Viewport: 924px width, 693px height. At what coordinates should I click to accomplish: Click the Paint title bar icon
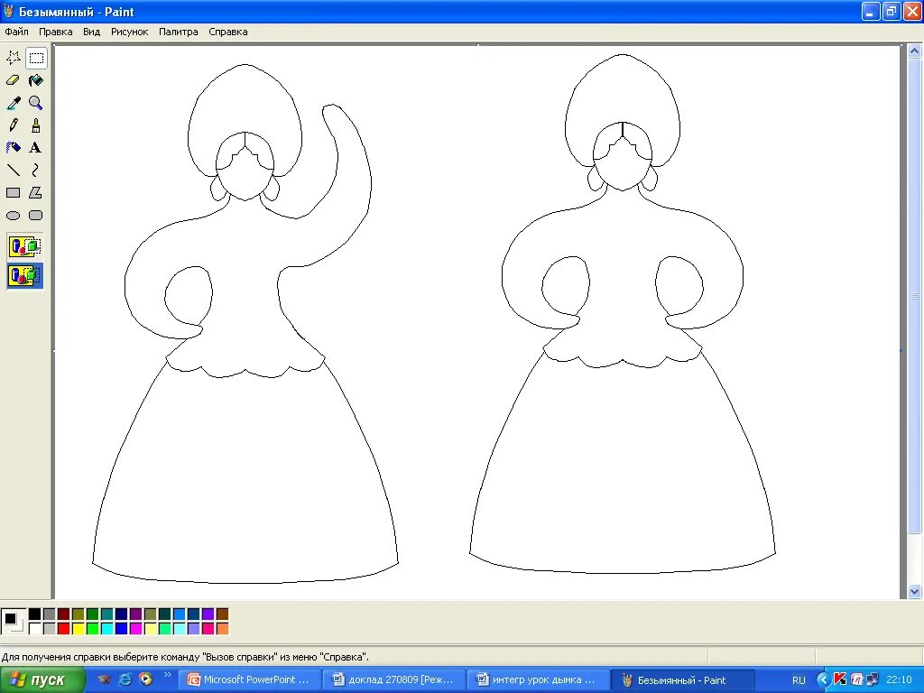pyautogui.click(x=8, y=11)
